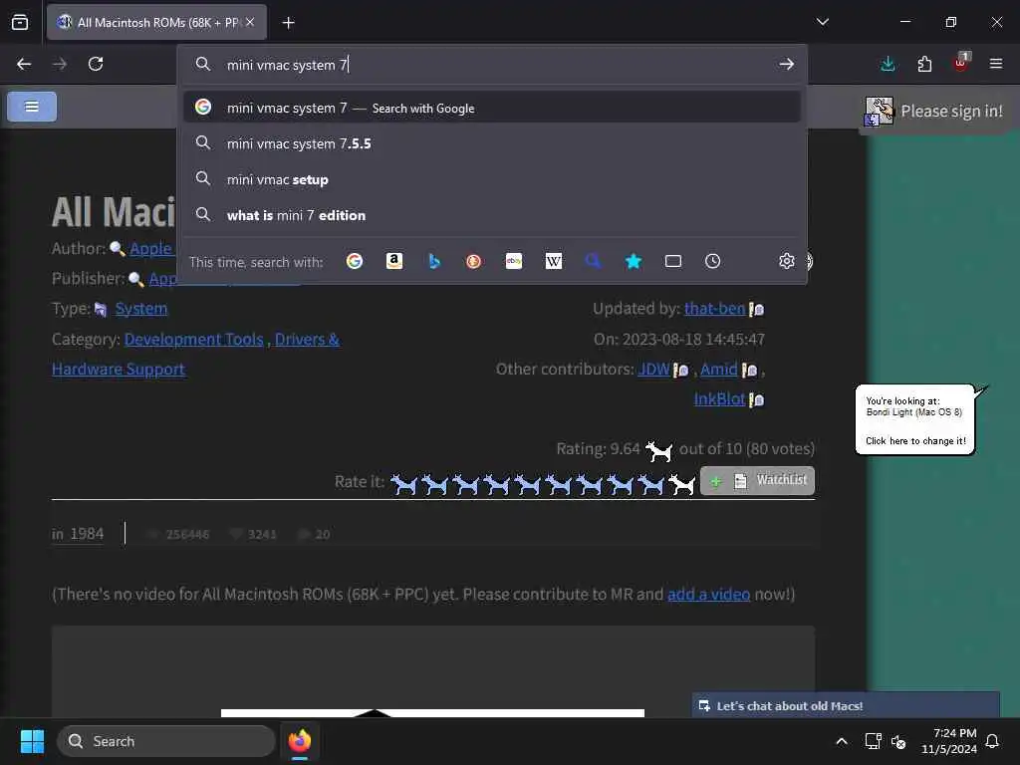The width and height of the screenshot is (1020, 765).
Task: Click the address bar go arrow
Action: click(x=787, y=64)
